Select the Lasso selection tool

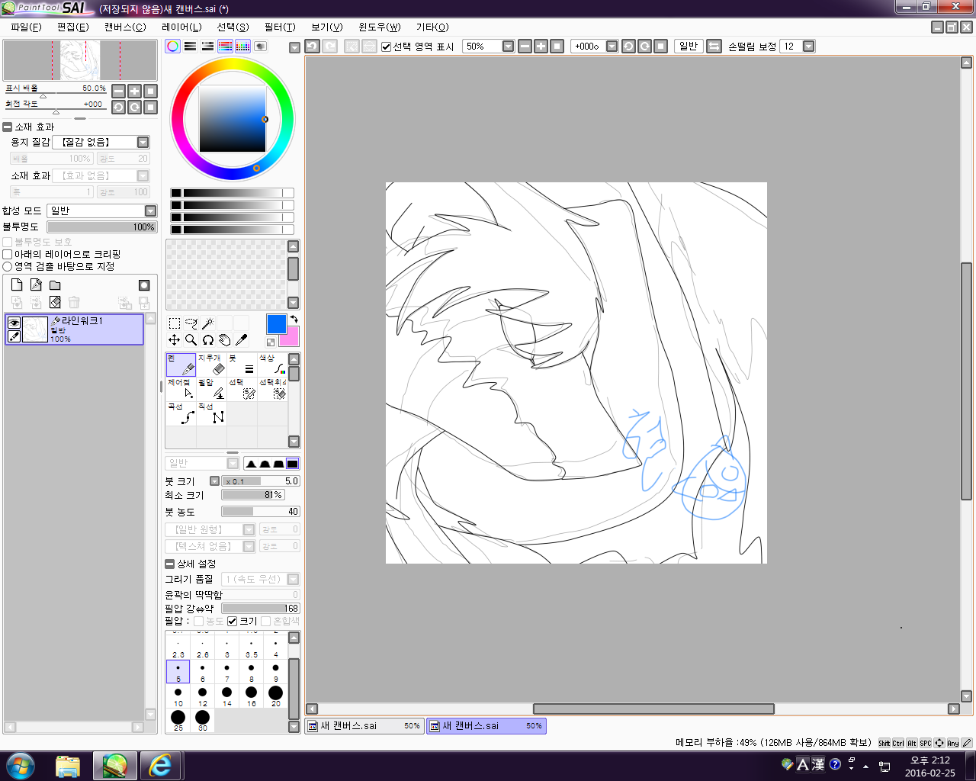point(191,323)
